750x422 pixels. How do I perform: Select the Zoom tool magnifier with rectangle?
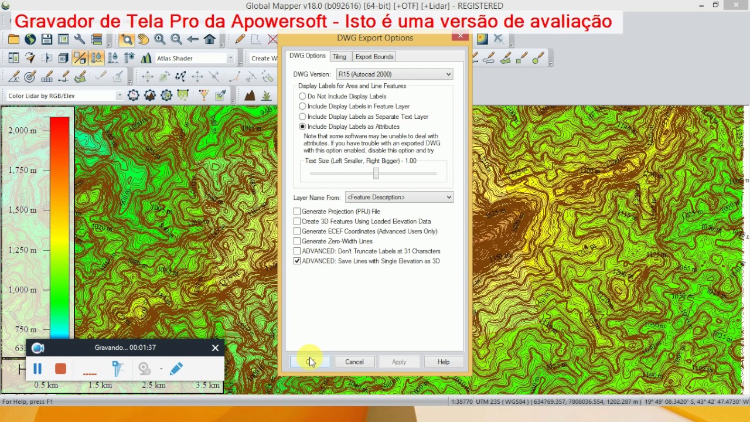point(127,39)
